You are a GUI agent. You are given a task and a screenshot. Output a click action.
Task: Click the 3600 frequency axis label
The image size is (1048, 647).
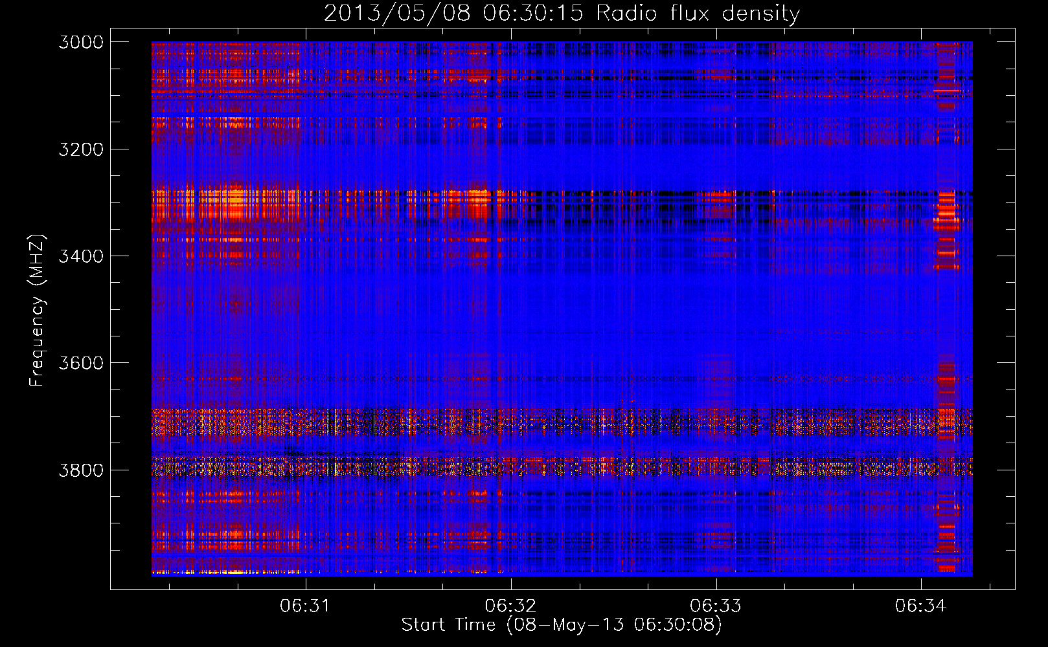click(81, 363)
